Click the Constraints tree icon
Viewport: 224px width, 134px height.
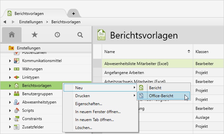pos(17,119)
